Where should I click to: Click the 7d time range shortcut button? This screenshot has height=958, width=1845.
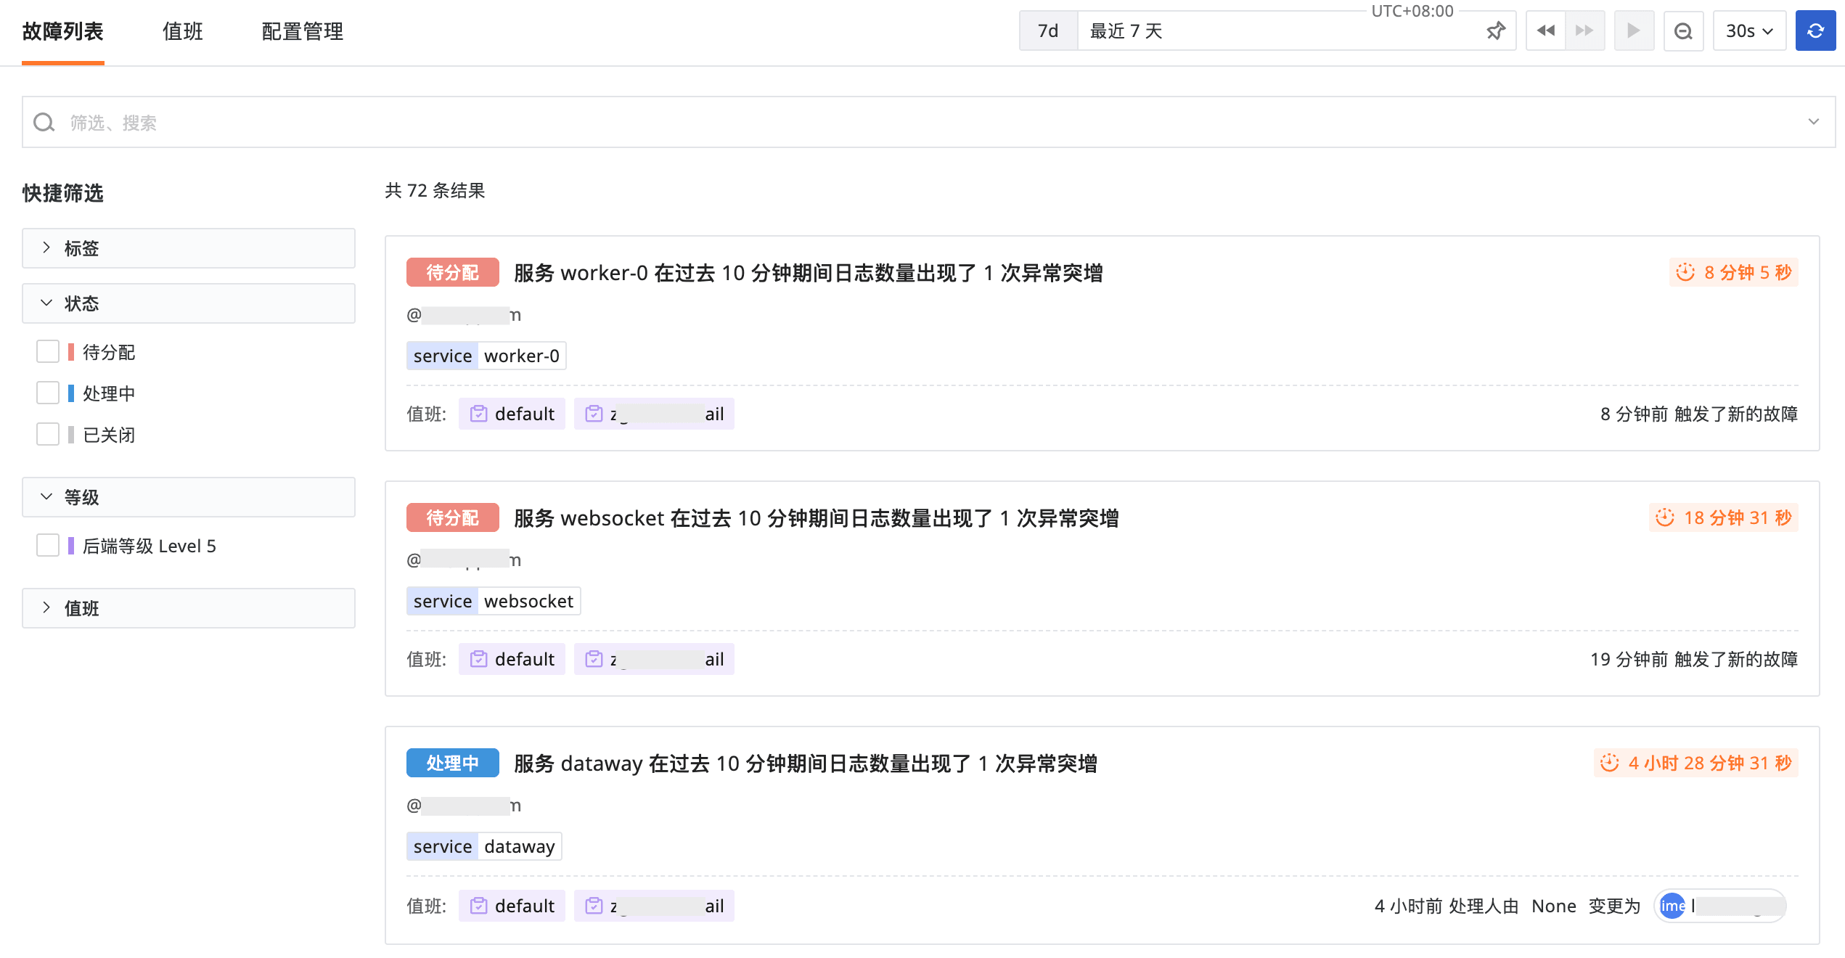pos(1048,30)
